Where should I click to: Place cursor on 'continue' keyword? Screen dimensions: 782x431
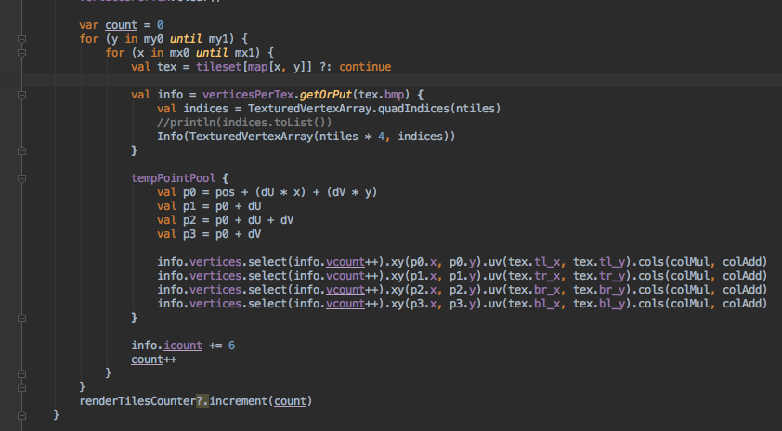(365, 67)
